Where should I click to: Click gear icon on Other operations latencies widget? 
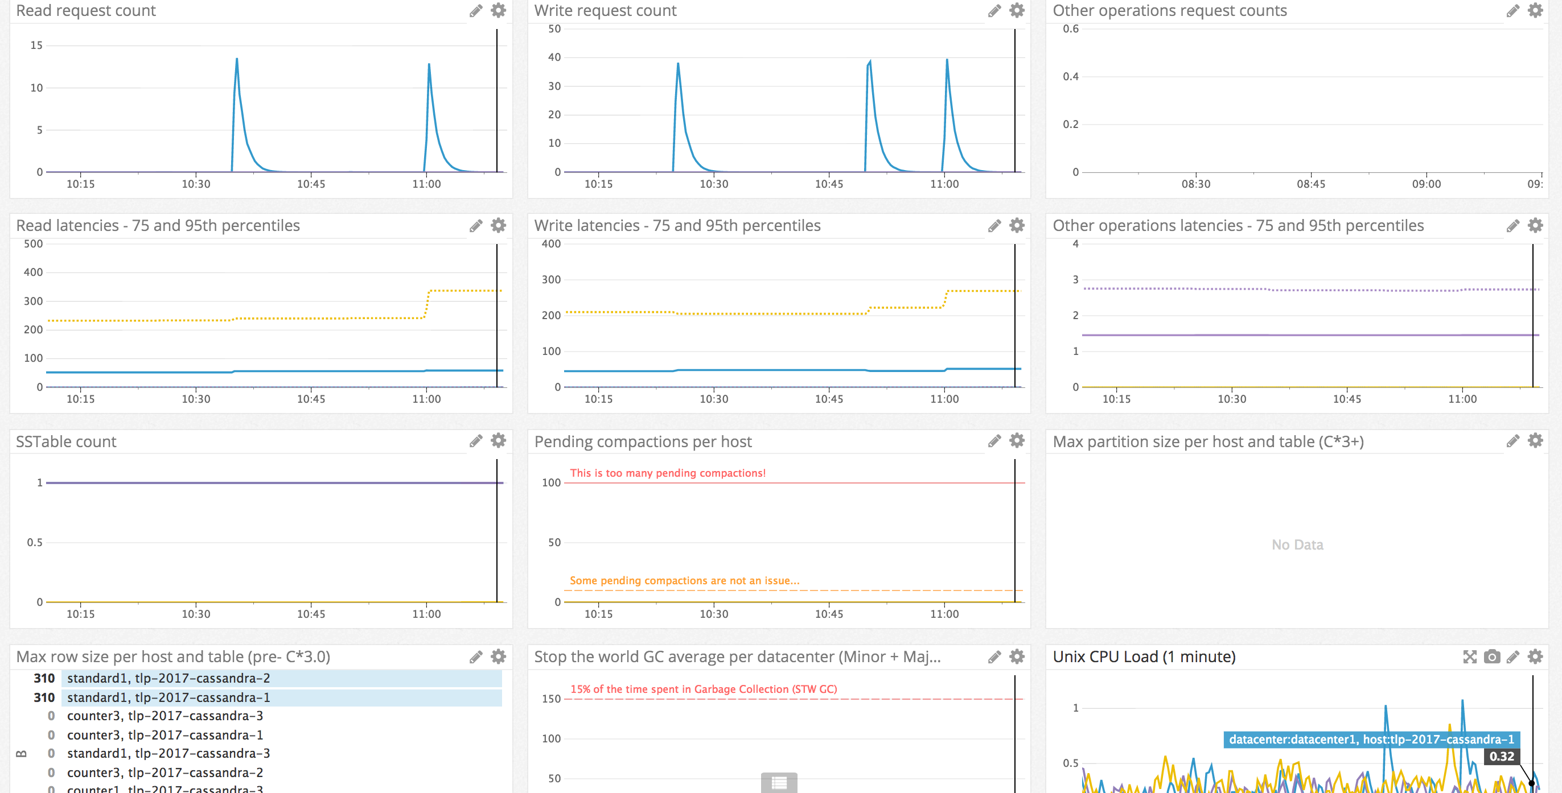[1535, 225]
